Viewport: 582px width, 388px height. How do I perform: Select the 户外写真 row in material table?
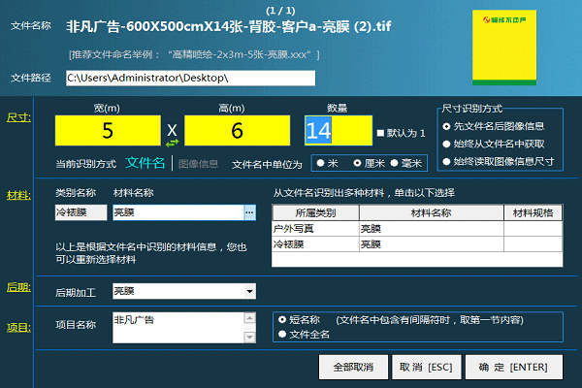(x=315, y=229)
